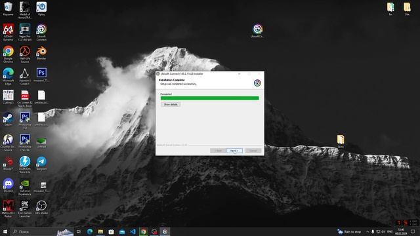Select the Discord desktop shortcut
Screen dimensions: 420x236
coord(9,186)
